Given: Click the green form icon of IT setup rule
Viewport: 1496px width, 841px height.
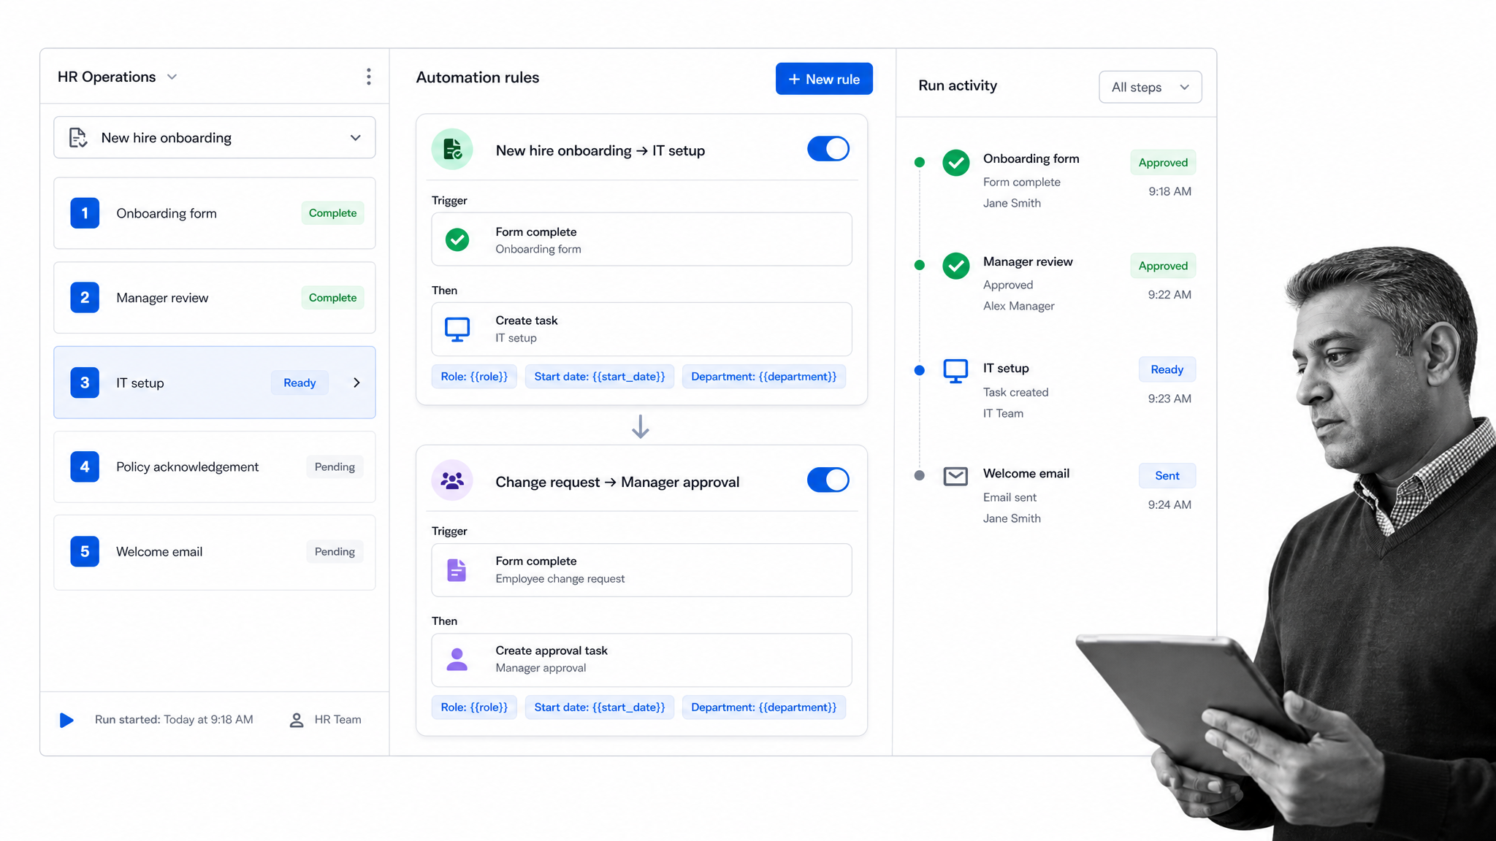Looking at the screenshot, I should [x=452, y=150].
